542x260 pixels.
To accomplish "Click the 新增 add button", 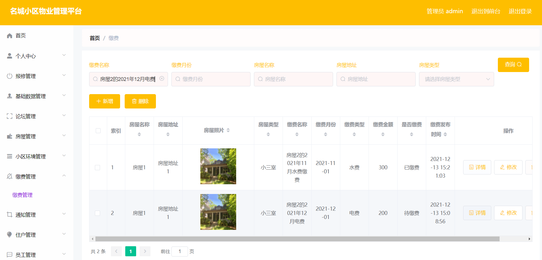I will pyautogui.click(x=105, y=101).
